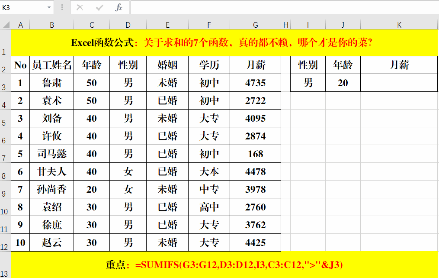The width and height of the screenshot is (439, 278).
Task: Select cell I3 containing 男
Action: 307,82
